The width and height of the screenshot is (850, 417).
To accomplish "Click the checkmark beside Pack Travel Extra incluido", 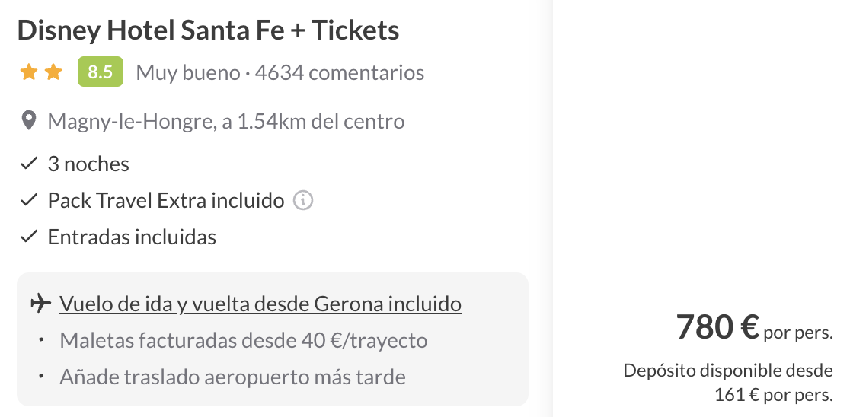I will click(28, 200).
